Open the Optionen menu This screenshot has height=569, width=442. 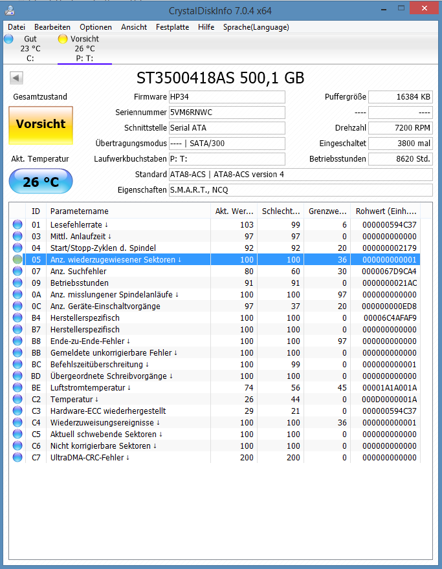[96, 27]
